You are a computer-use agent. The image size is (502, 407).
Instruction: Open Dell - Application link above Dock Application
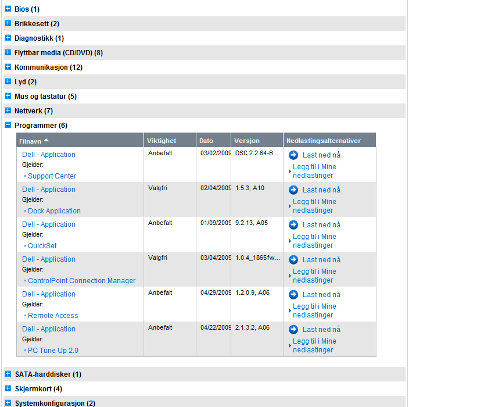(x=49, y=190)
